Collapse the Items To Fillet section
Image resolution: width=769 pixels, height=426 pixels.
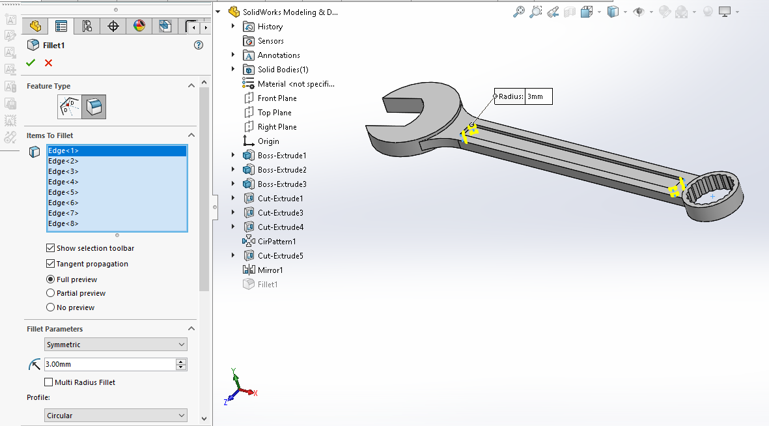pyautogui.click(x=191, y=135)
